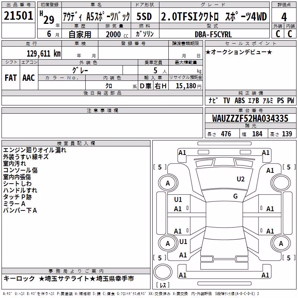Select exterior color グレー
The image size is (298, 298).
(80, 70)
